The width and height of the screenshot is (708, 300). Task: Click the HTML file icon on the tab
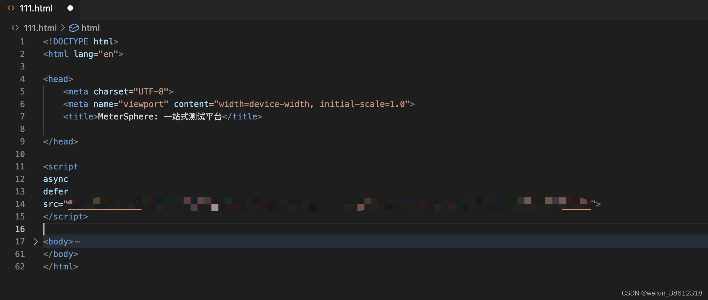pos(11,8)
